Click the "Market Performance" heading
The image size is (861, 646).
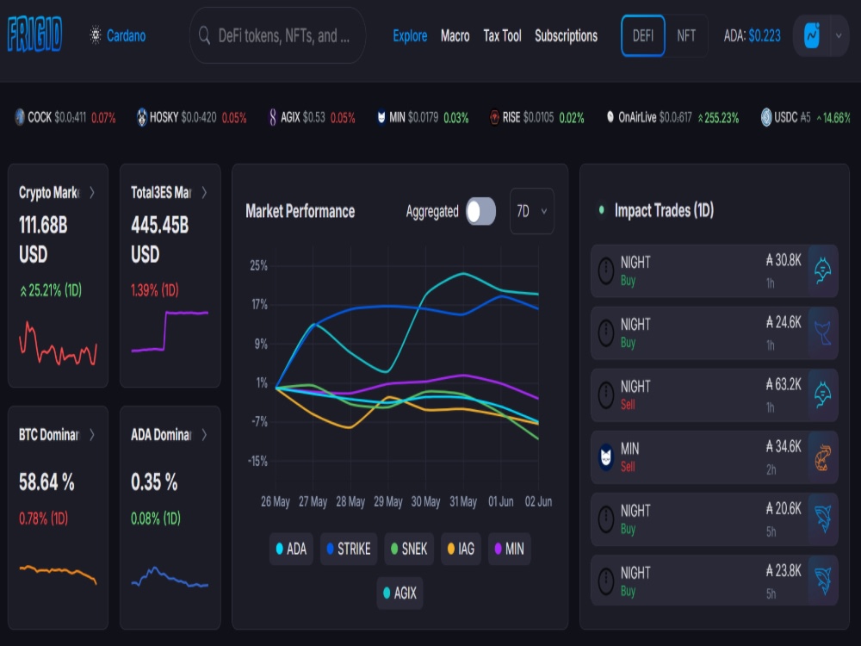pos(300,212)
